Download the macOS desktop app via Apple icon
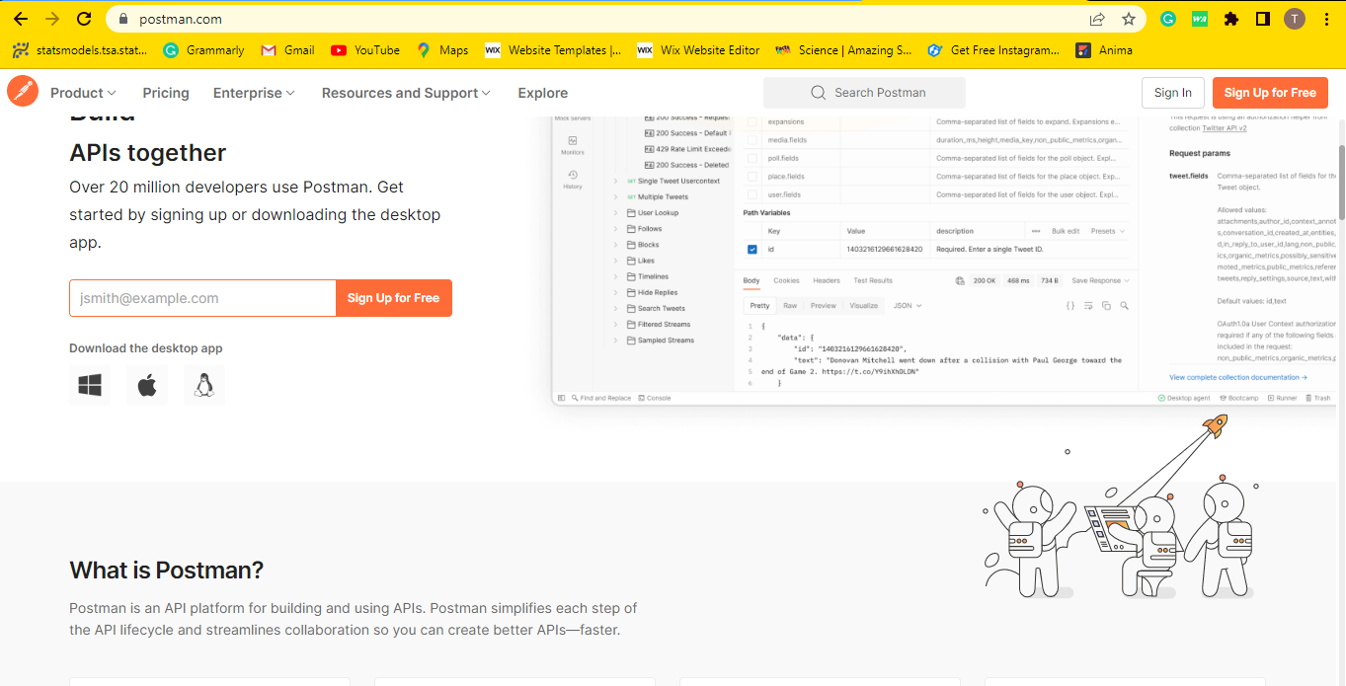The width and height of the screenshot is (1346, 686). [147, 385]
